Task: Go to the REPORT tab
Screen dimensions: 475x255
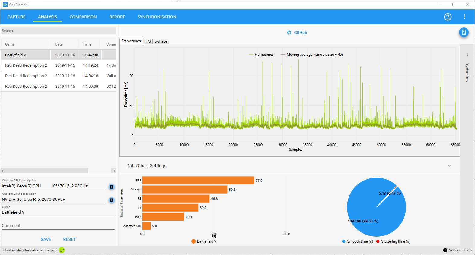Action: pos(117,17)
